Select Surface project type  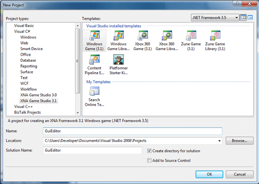click(x=27, y=72)
